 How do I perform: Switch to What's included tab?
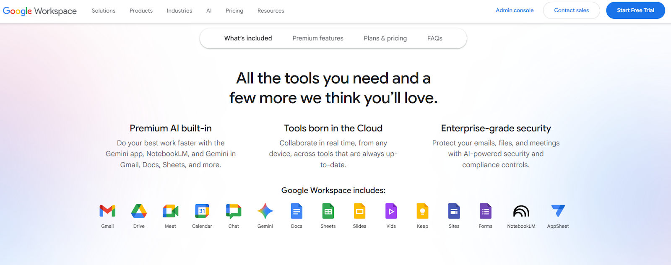click(248, 38)
